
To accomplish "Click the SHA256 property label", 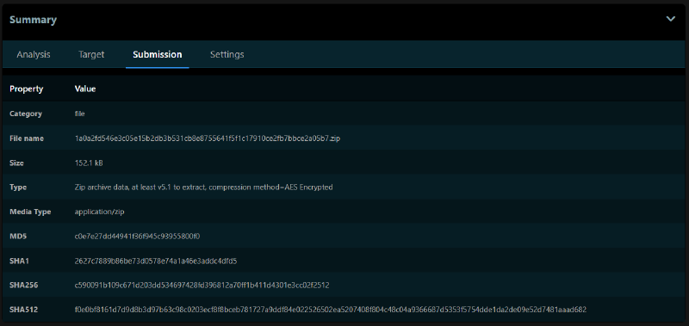I will coord(24,286).
